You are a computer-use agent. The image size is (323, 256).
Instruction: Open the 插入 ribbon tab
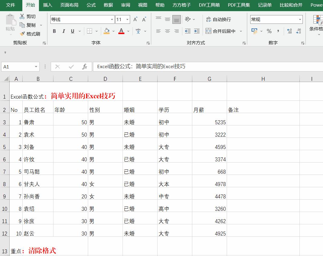47,5
